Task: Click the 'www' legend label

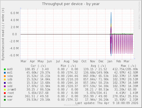Action: tap(10, 96)
